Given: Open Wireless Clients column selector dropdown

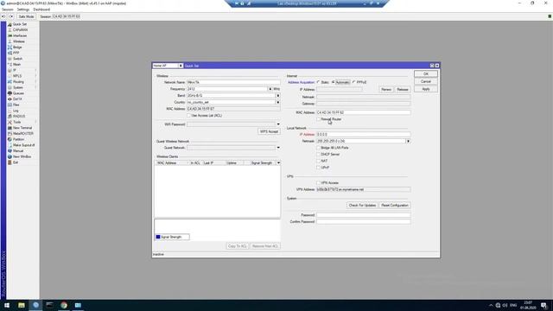Looking at the screenshot, I should pos(278,163).
